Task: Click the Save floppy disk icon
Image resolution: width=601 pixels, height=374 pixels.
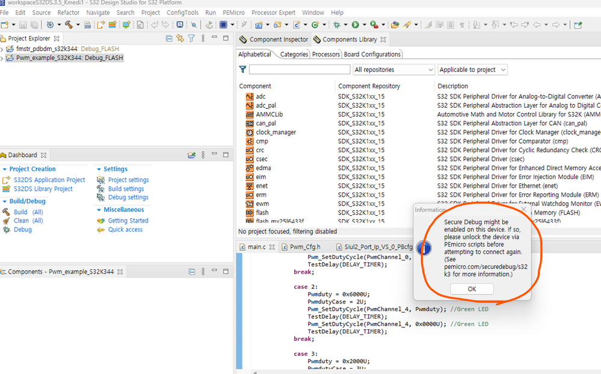Action: [23, 25]
